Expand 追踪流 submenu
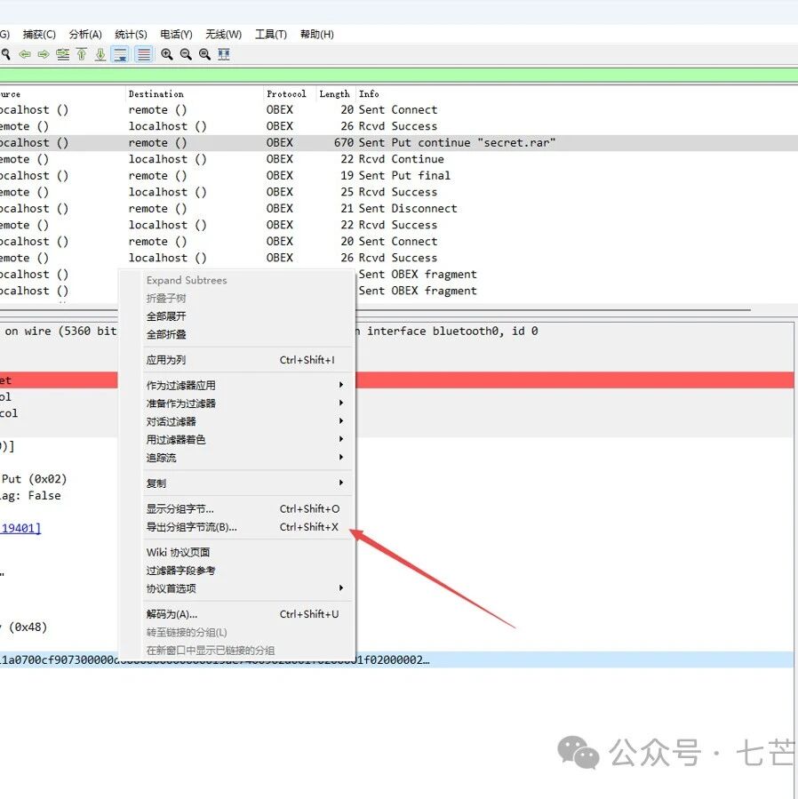Viewport: 798px width, 799px height. coord(236,458)
